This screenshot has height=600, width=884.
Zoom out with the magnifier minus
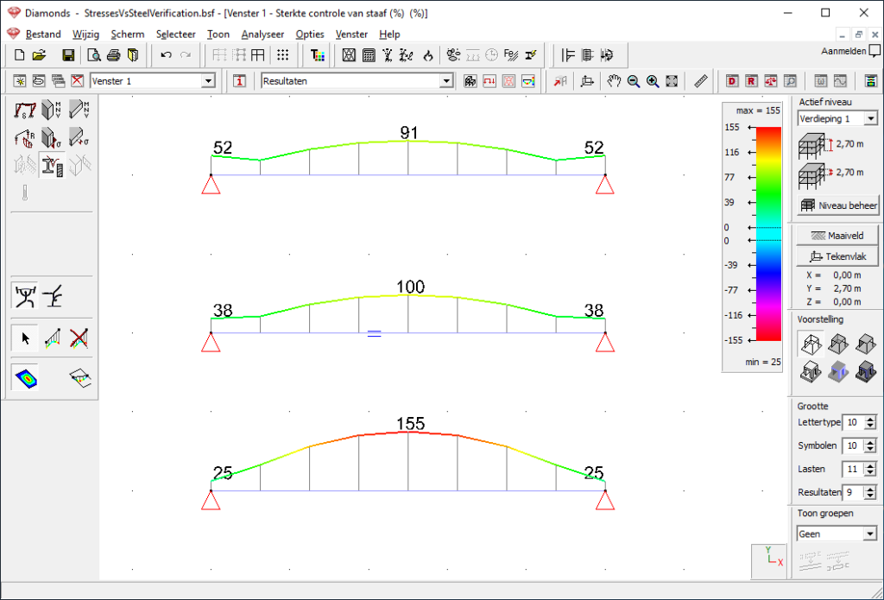click(633, 81)
